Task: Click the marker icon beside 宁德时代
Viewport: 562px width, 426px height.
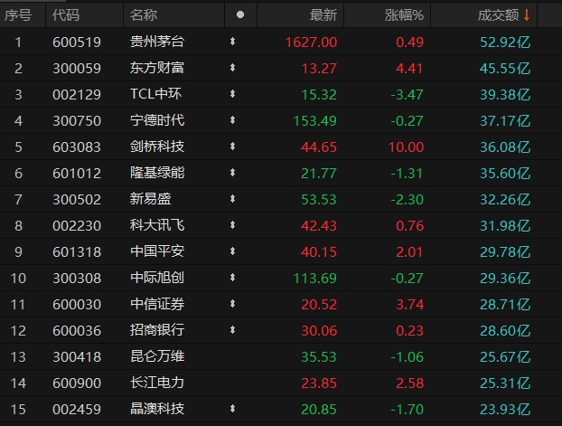Action: (233, 120)
